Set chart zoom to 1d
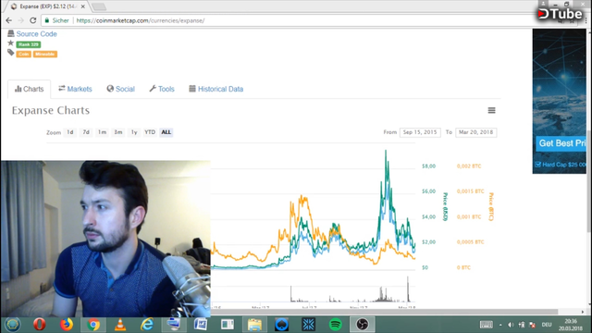This screenshot has height=333, width=592. coord(70,132)
